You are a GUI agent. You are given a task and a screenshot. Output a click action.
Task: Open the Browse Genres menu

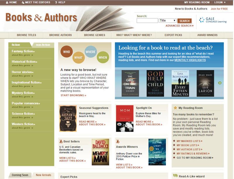(94, 35)
